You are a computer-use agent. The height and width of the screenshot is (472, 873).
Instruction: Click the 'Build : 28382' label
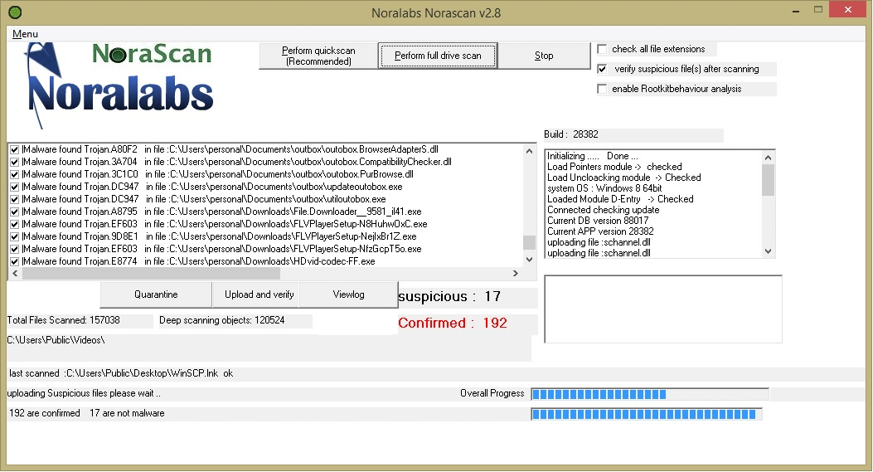click(571, 134)
